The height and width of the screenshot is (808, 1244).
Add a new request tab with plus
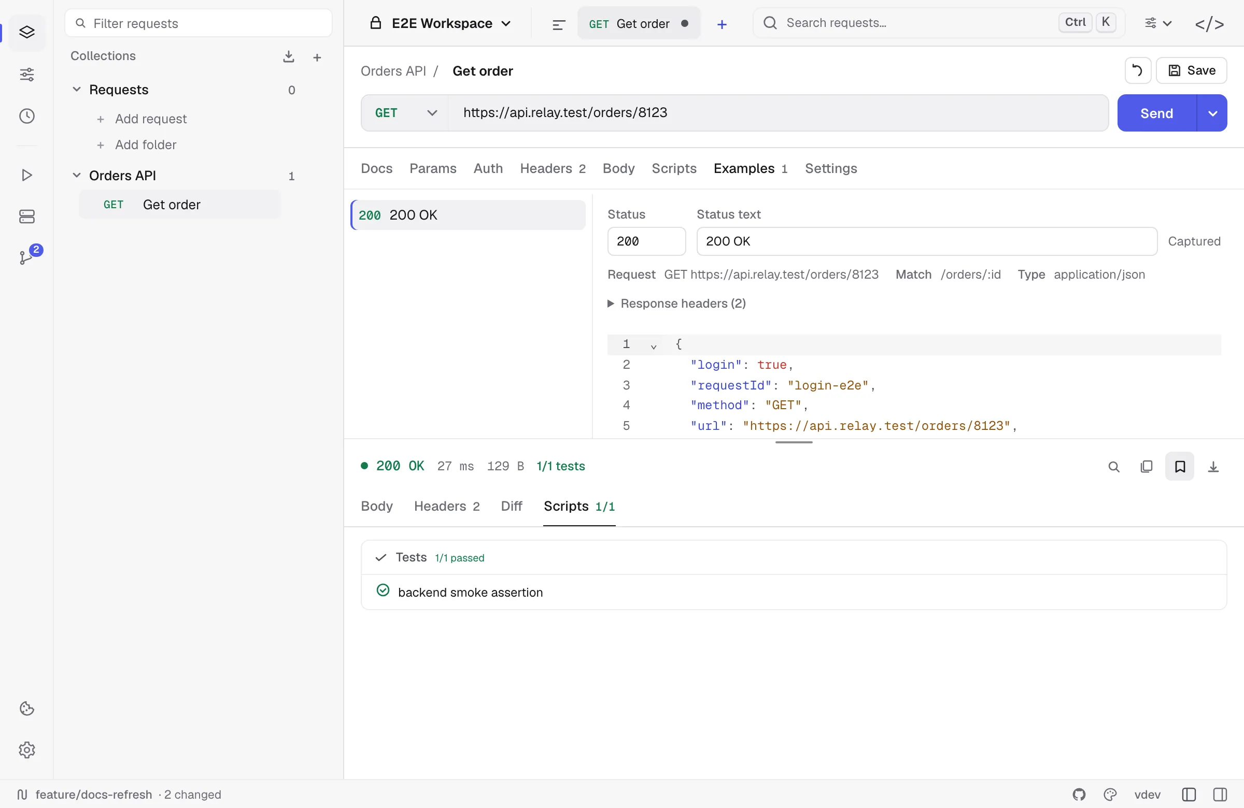point(722,24)
